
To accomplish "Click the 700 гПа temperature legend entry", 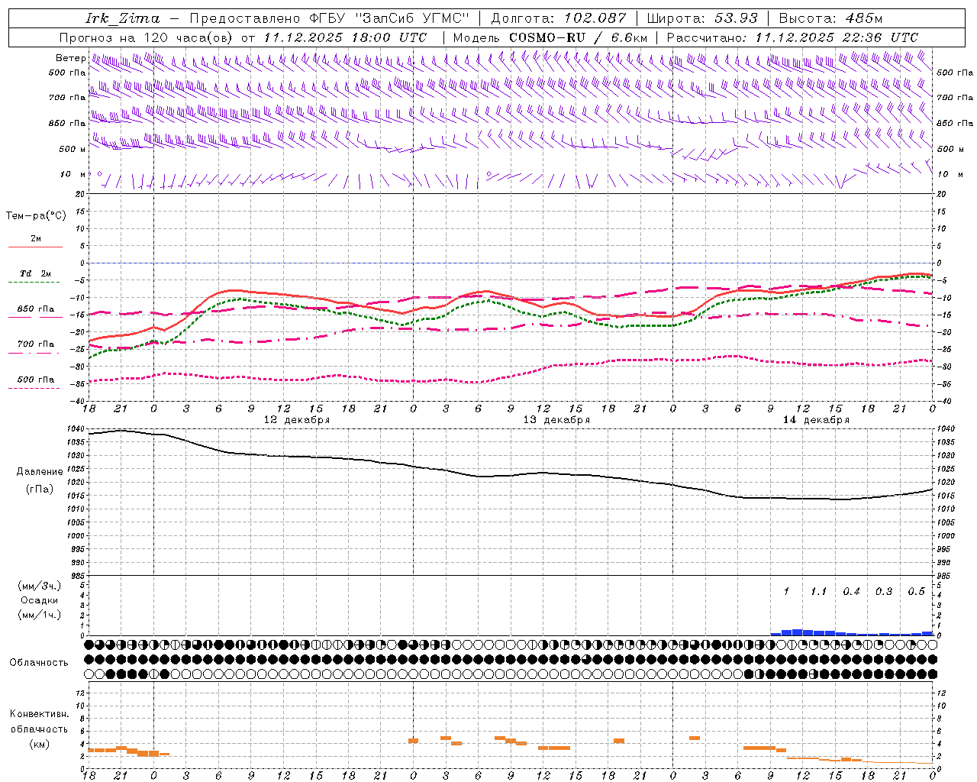I will pyautogui.click(x=35, y=344).
